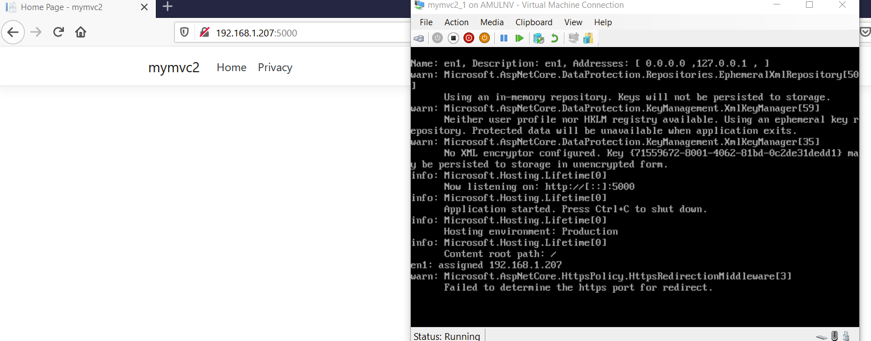The height and width of the screenshot is (341, 871).
Task: Send Ctrl+Alt+Delete to the virtual machine
Action: [x=419, y=38]
